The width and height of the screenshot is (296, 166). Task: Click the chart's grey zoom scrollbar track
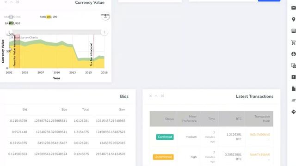pyautogui.click(x=56, y=32)
